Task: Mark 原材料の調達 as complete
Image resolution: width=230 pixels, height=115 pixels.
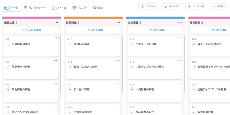Action: pyautogui.click(x=70, y=44)
